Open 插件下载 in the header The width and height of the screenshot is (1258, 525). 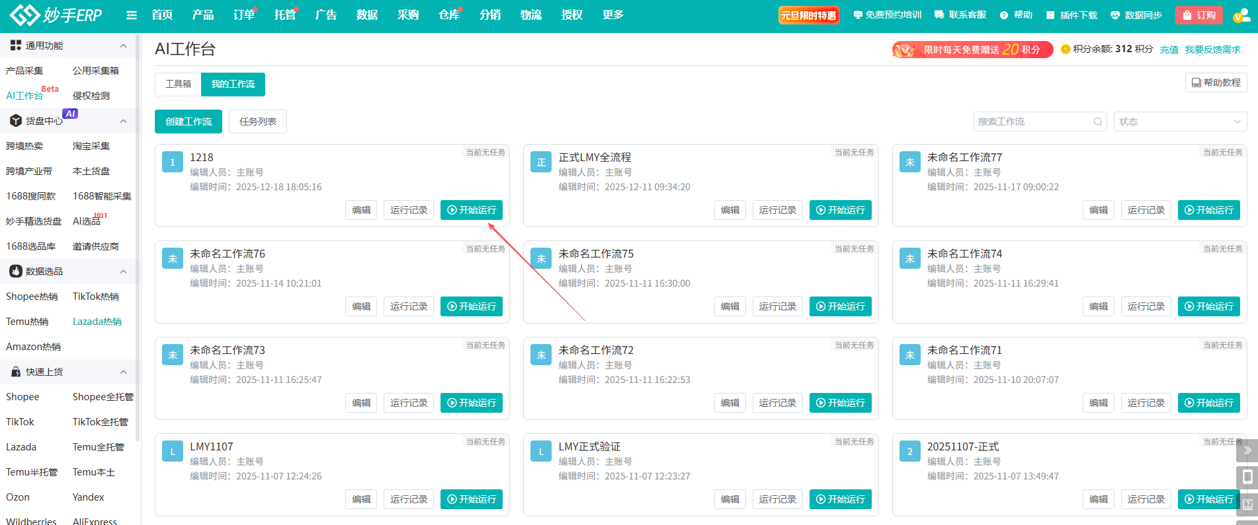point(1071,15)
